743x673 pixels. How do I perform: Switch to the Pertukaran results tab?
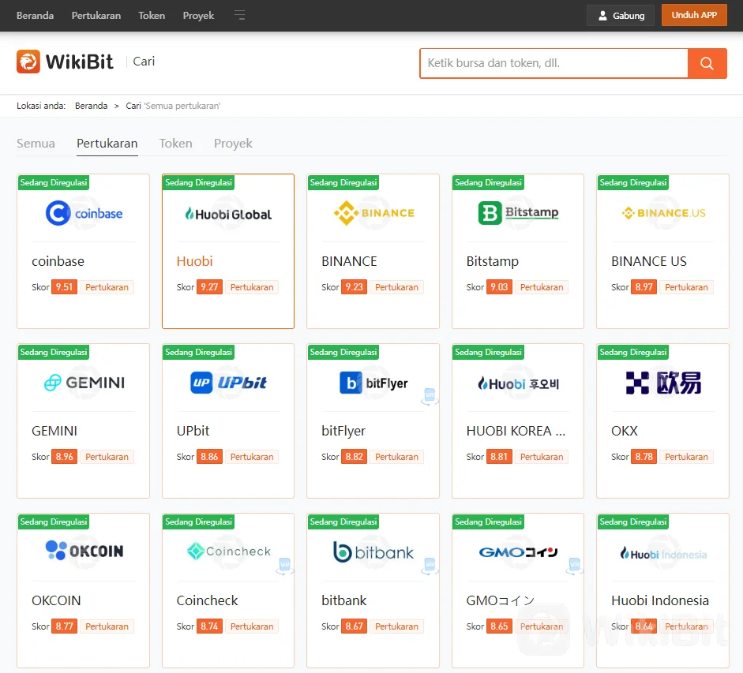tap(107, 143)
